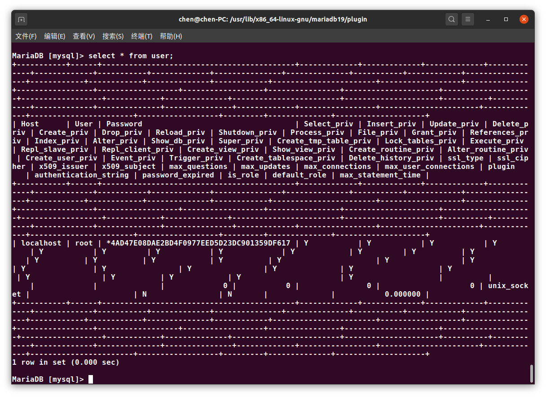
Task: Close the terminal with the red X
Action: 524,19
